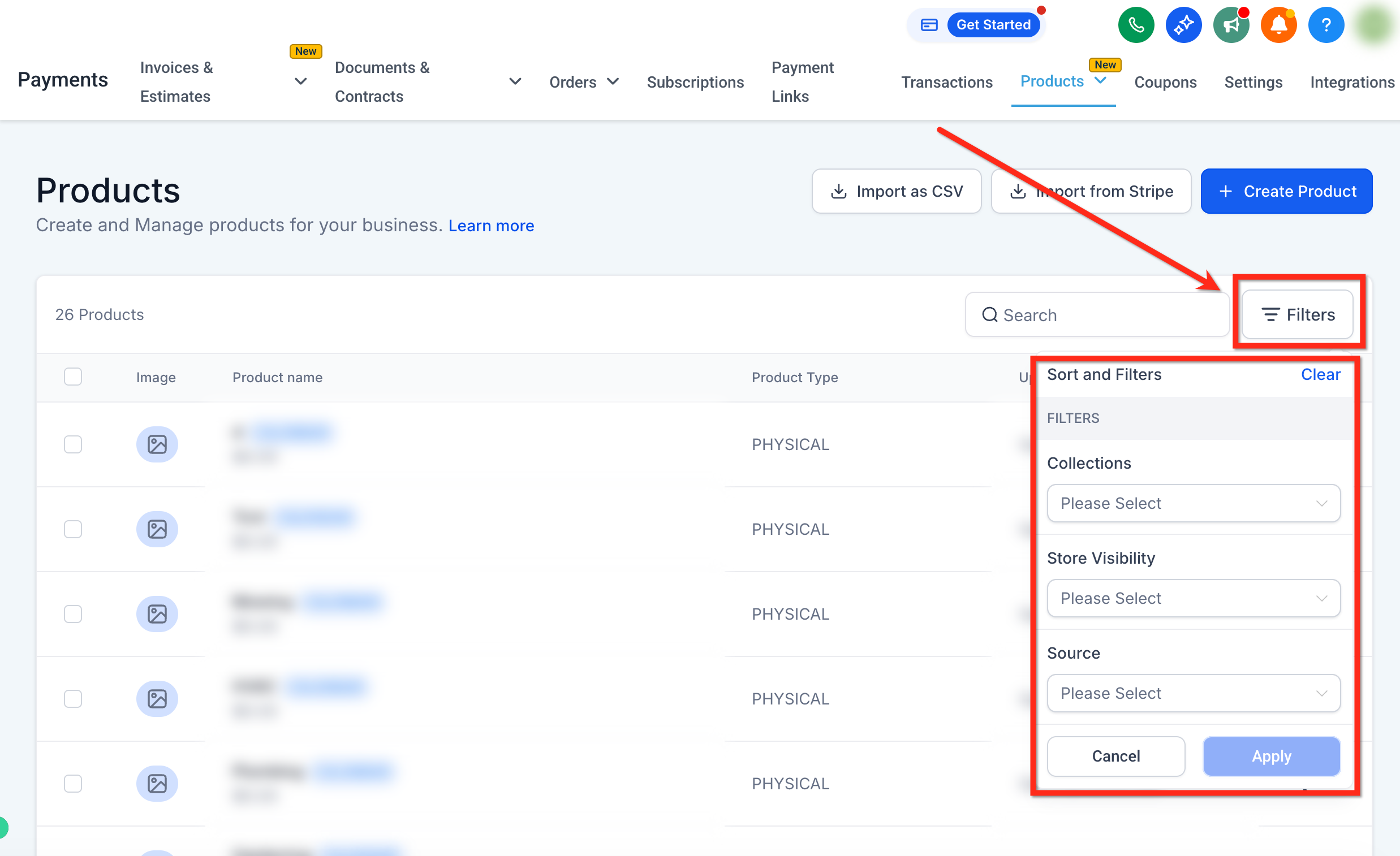This screenshot has height=856, width=1400.
Task: Open the Collections filter dropdown
Action: [1193, 503]
